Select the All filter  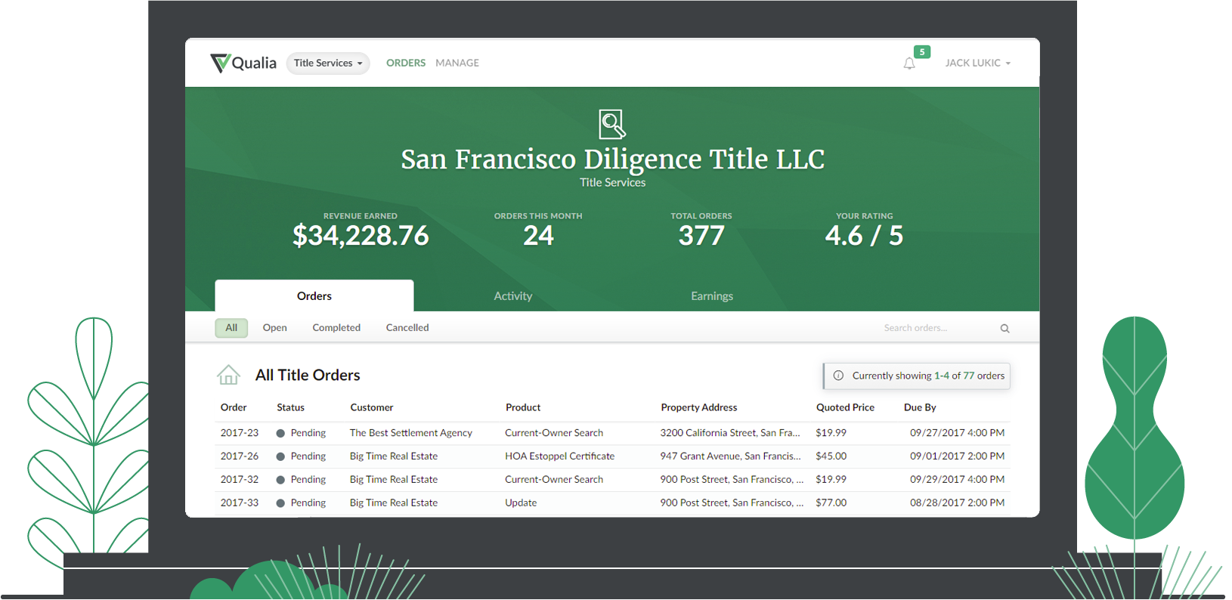(x=231, y=328)
